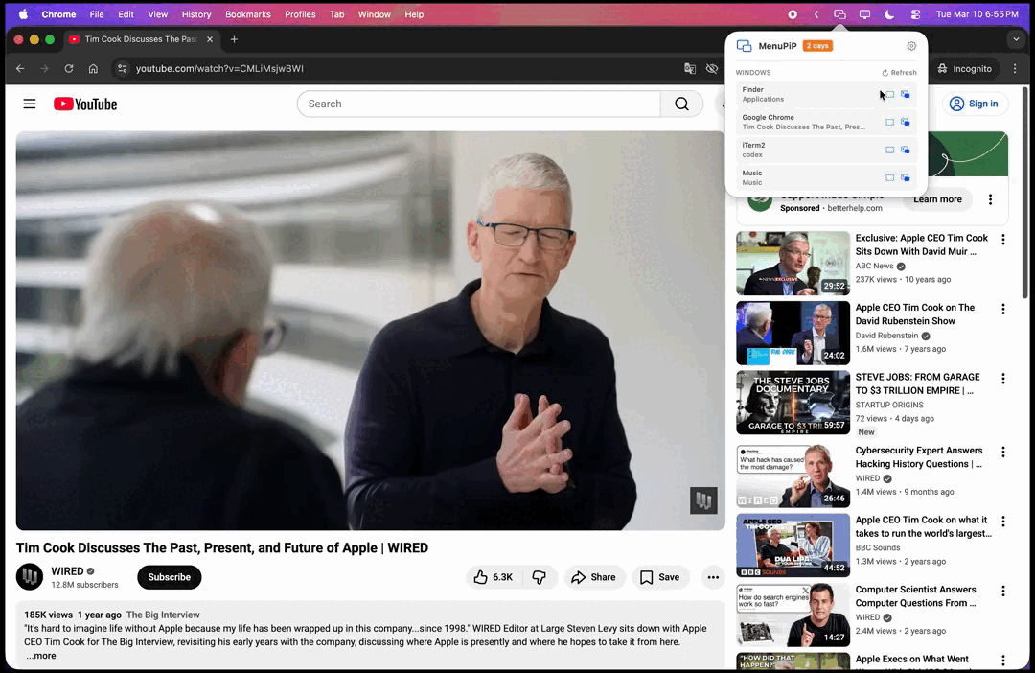Open the WIRED channel avatar
Image resolution: width=1035 pixels, height=673 pixels.
(x=30, y=576)
